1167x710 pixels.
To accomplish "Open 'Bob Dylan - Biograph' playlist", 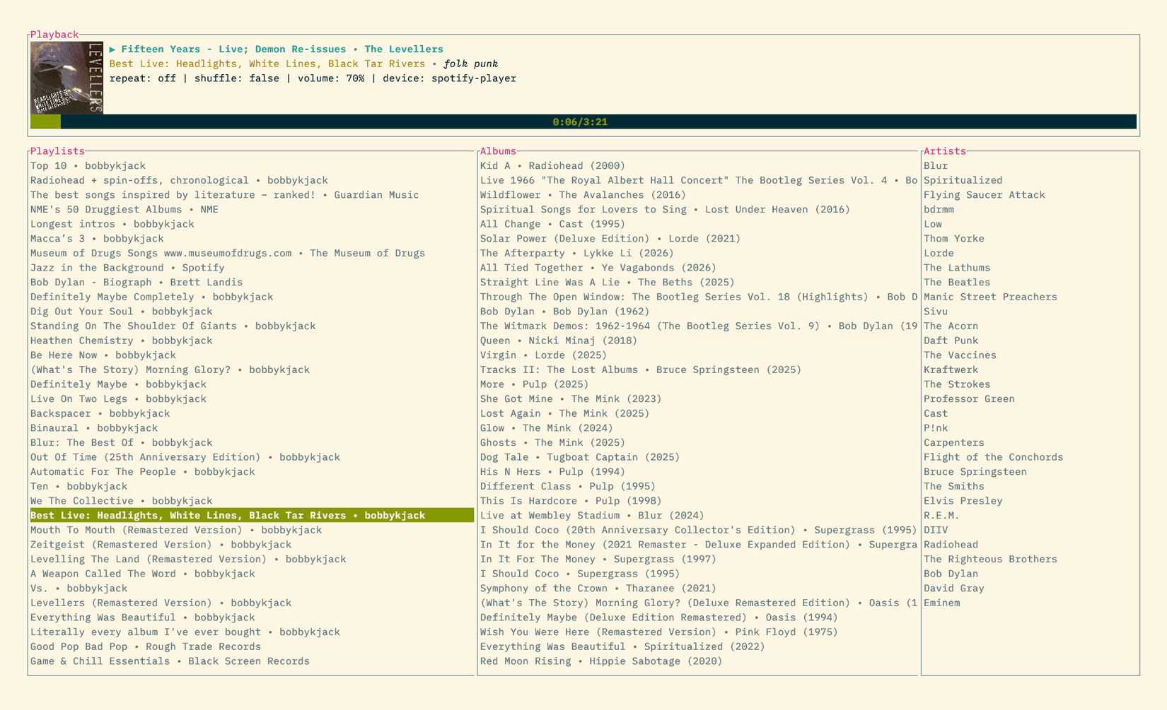I will 137,283.
